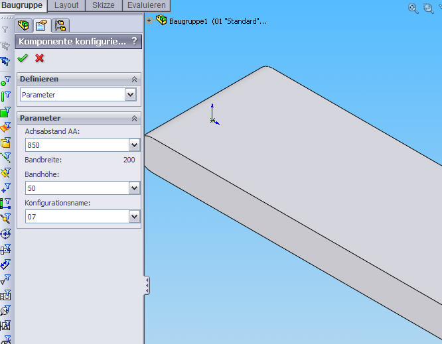
Task: Enable the Filter Dimensions icon
Action: 5,264
